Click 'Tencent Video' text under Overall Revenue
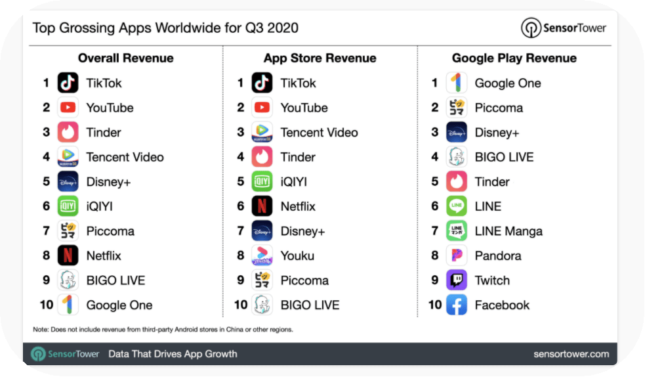 (x=125, y=157)
